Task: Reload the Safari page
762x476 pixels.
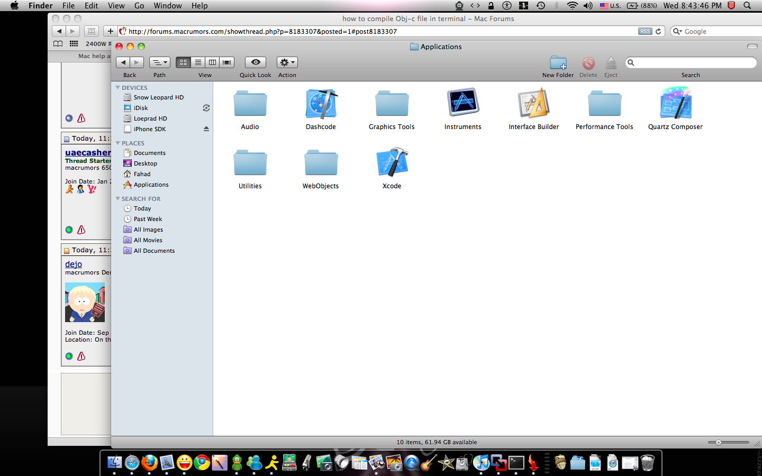Action: 658,31
